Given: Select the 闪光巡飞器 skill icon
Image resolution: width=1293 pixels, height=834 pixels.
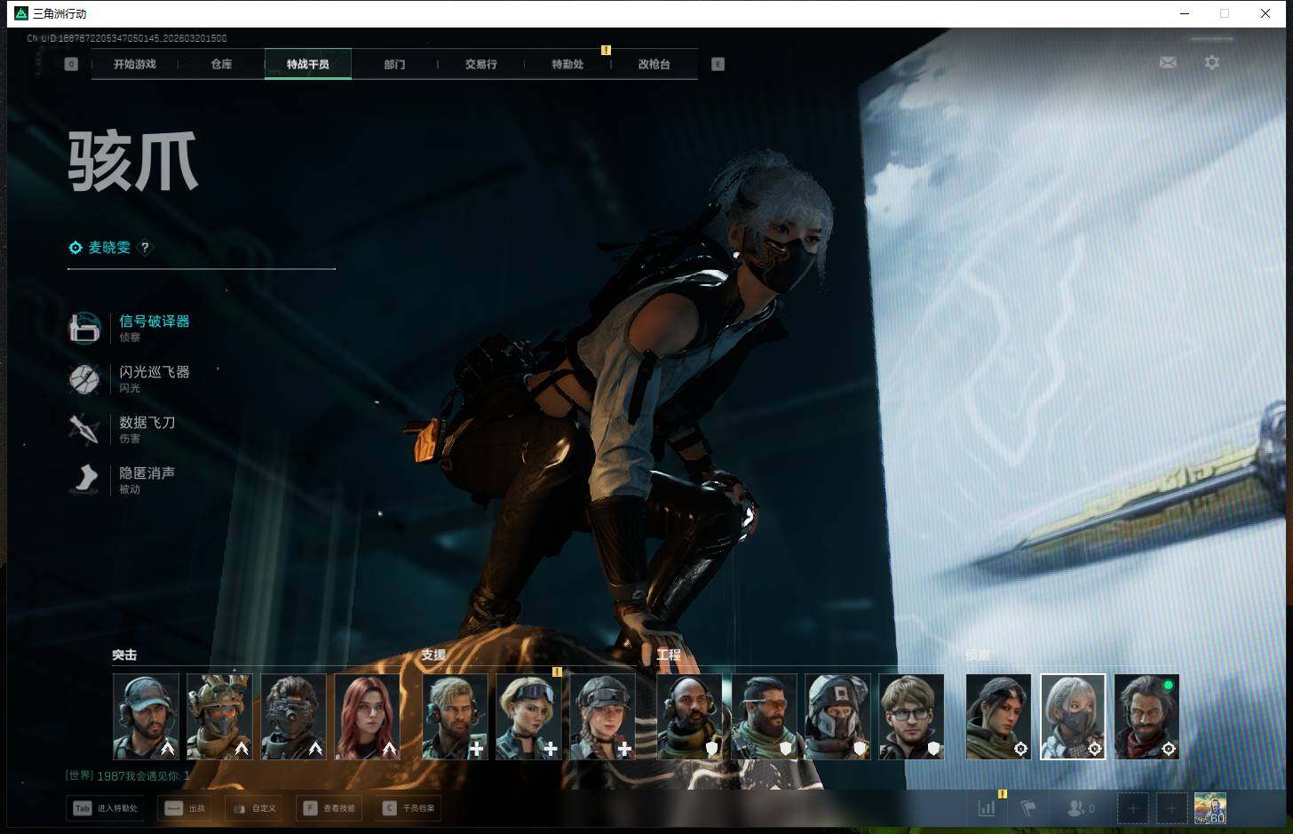Looking at the screenshot, I should tap(85, 379).
